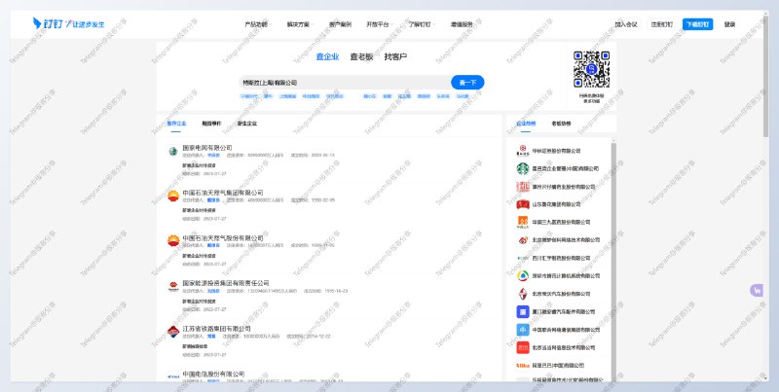Viewport: 779px width, 392px height.
Task: Click the 国家电网有限公司 logo icon
Action: [x=173, y=151]
